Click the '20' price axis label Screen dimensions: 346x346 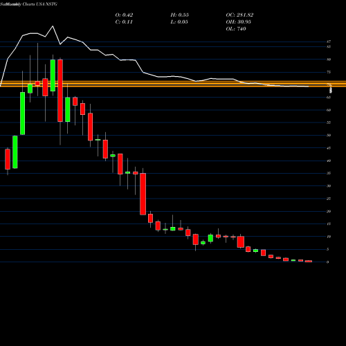click(329, 211)
